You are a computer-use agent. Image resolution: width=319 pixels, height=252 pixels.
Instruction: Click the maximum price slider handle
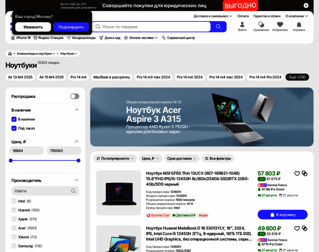pos(78,160)
